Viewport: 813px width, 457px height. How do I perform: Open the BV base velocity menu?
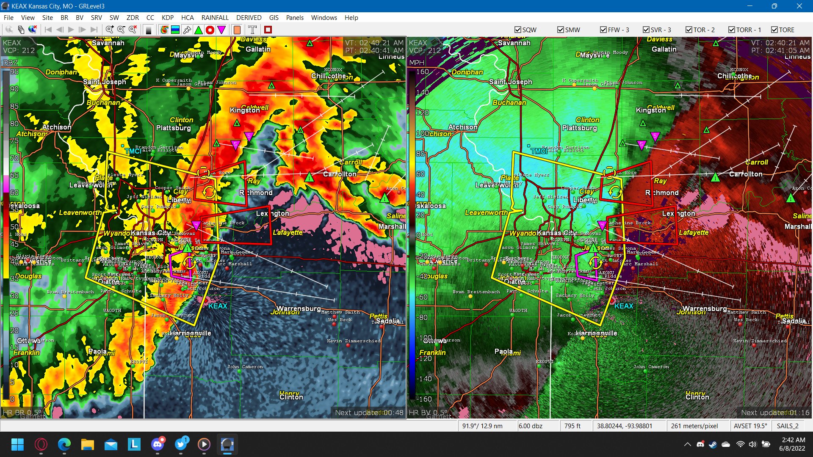click(x=79, y=18)
